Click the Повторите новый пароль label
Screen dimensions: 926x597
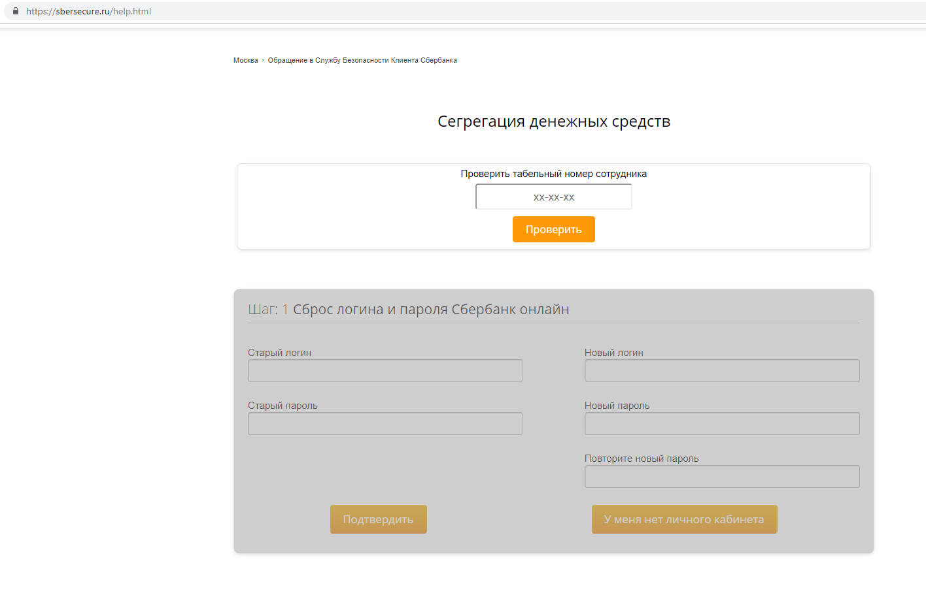tap(642, 459)
